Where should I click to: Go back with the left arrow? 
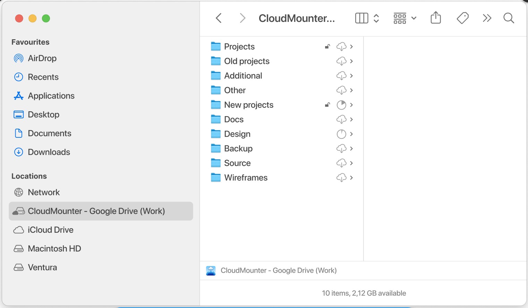point(219,18)
